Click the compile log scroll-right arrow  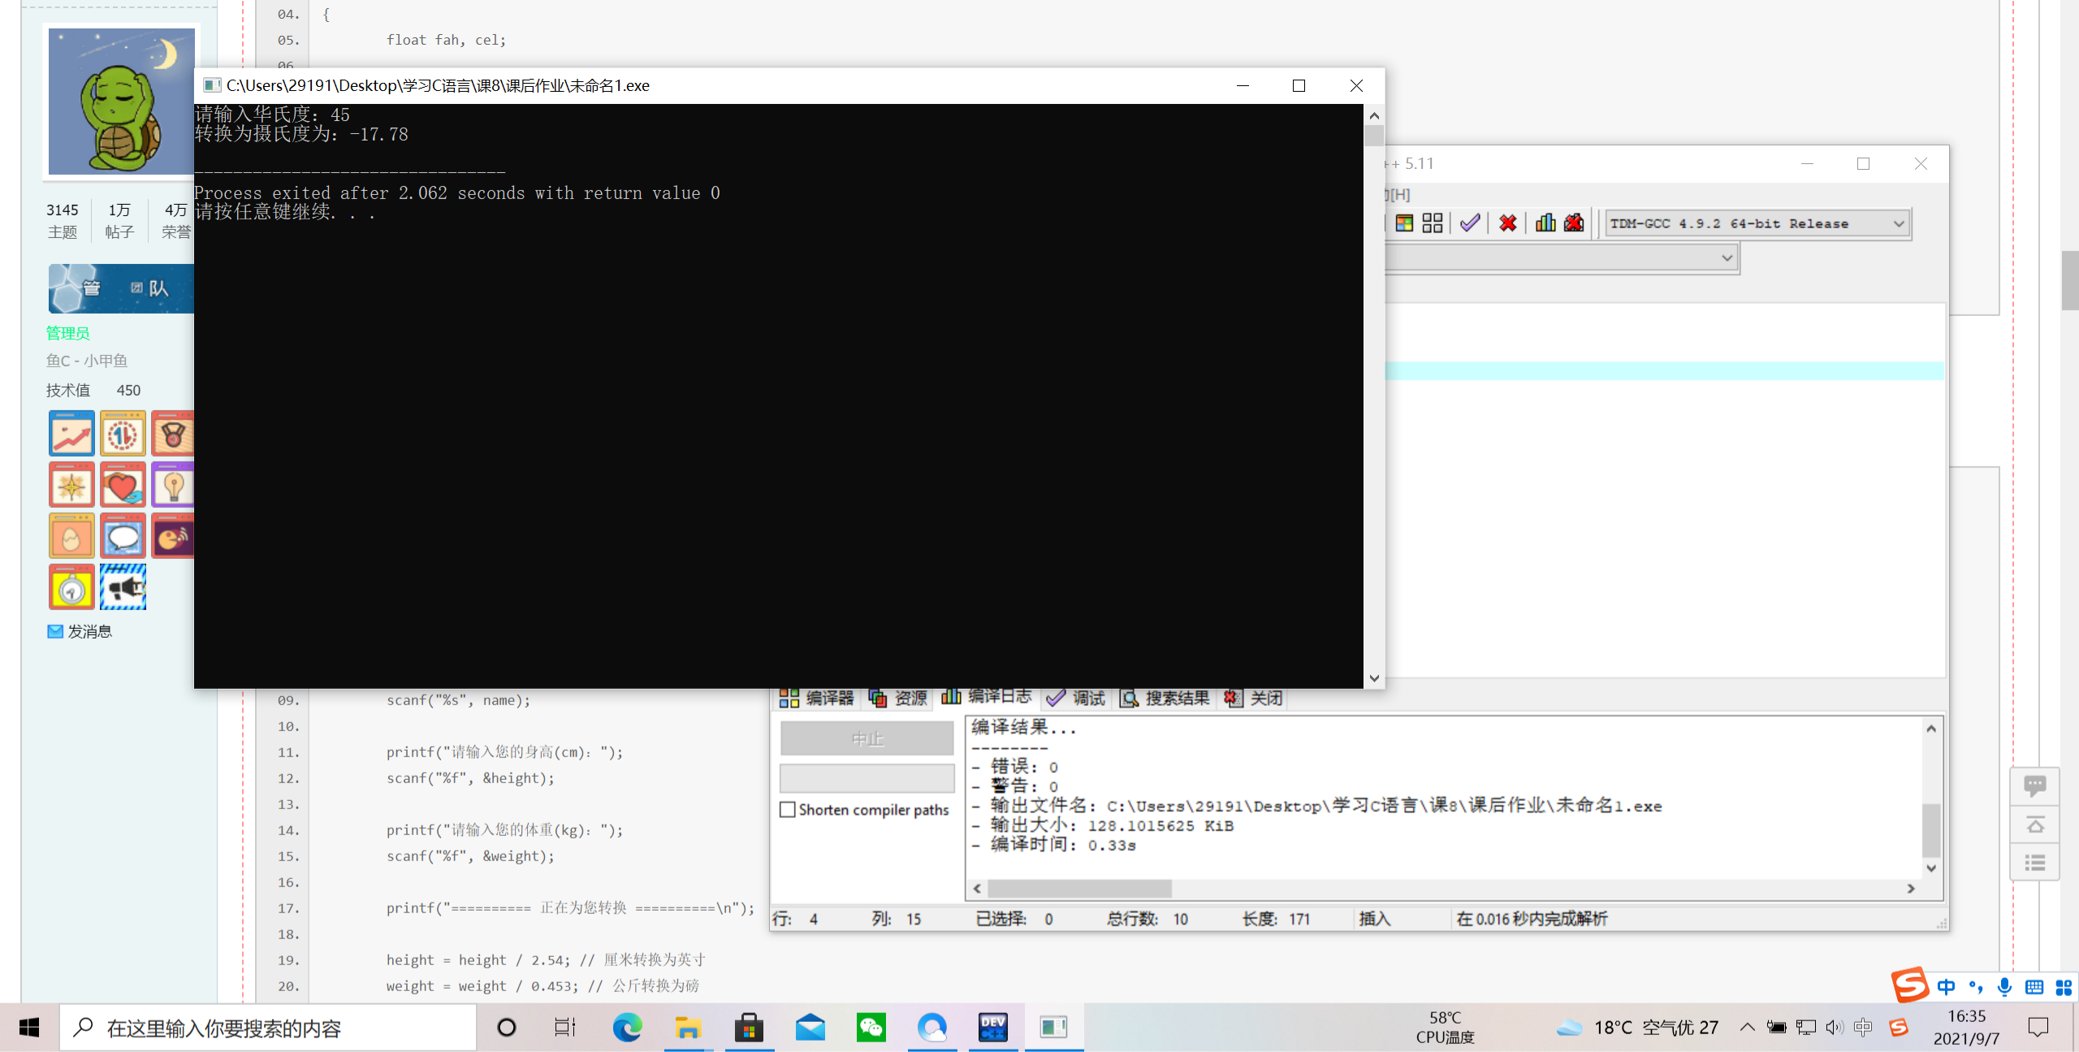pyautogui.click(x=1911, y=889)
